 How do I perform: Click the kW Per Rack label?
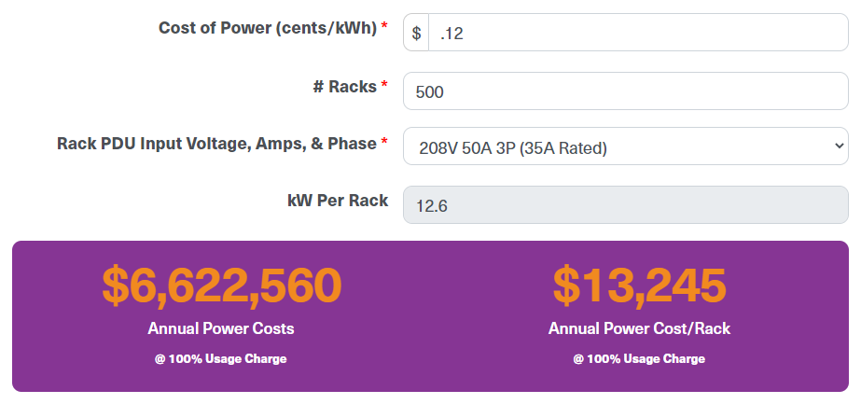pyautogui.click(x=338, y=201)
